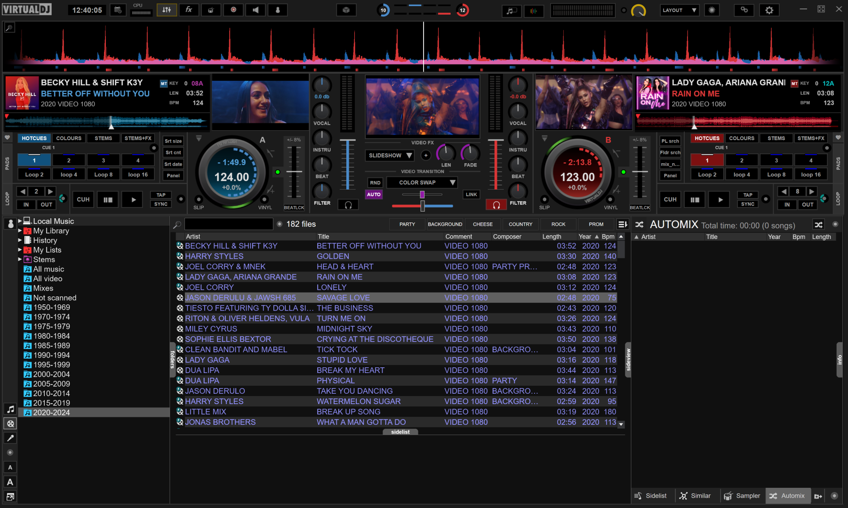This screenshot has height=508, width=848.
Task: Toggle deck B headphone cue icon
Action: coord(496,205)
